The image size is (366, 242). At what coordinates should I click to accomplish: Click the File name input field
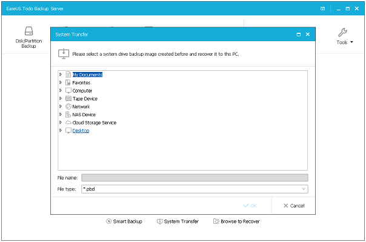[195, 178]
